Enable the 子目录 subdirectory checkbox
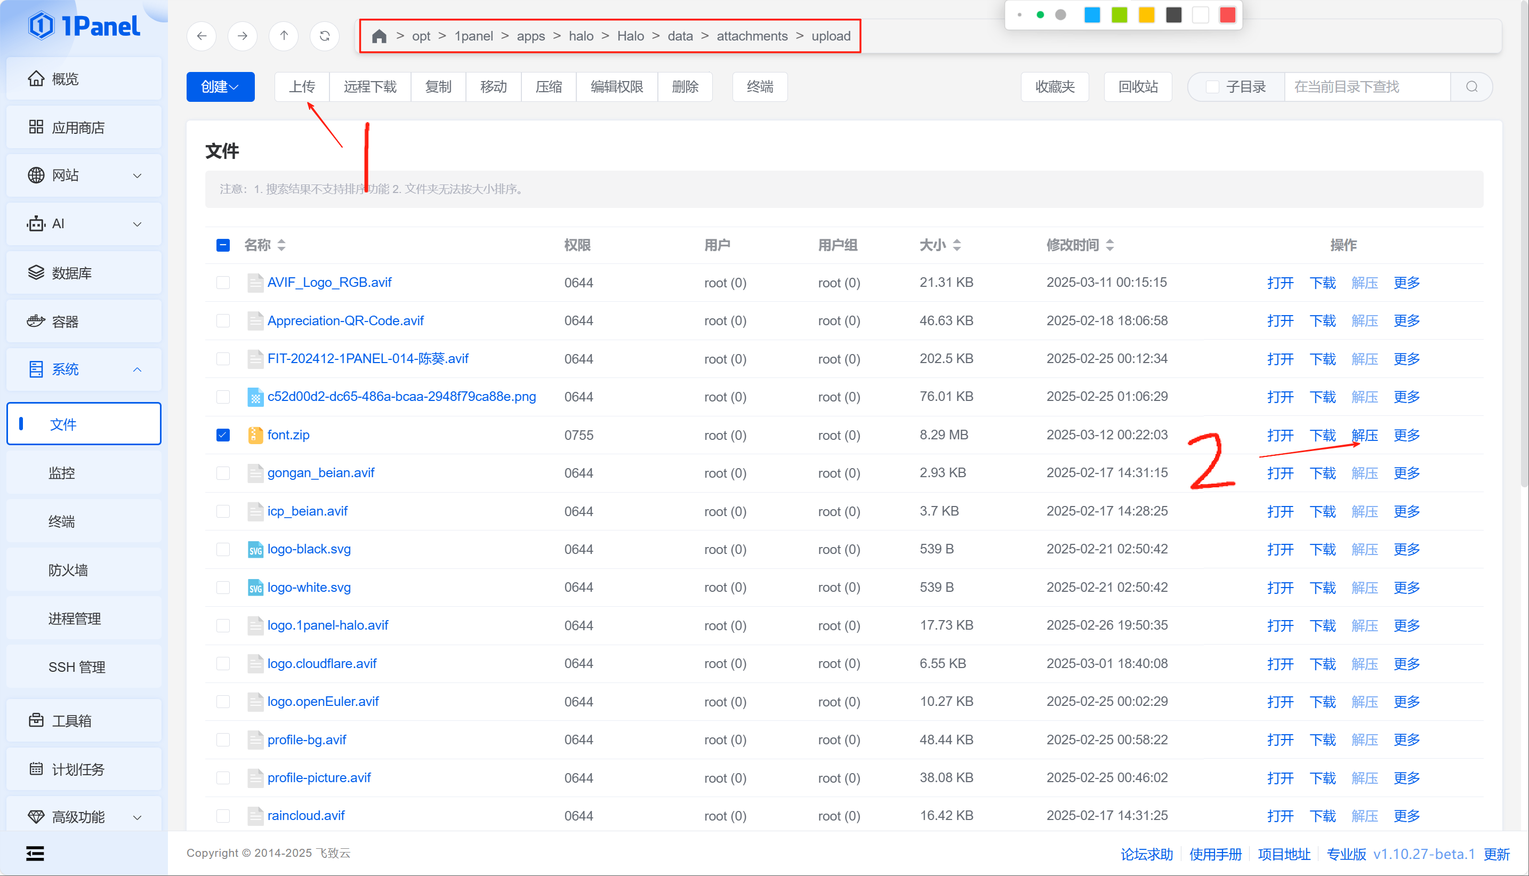 click(1212, 87)
